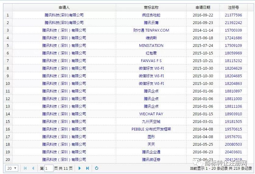This screenshot has width=255, height=174.
Task: Select row number 10 cell
Action: [x=8, y=83]
